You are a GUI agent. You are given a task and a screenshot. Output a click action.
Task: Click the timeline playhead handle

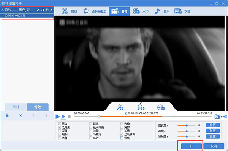(99, 116)
